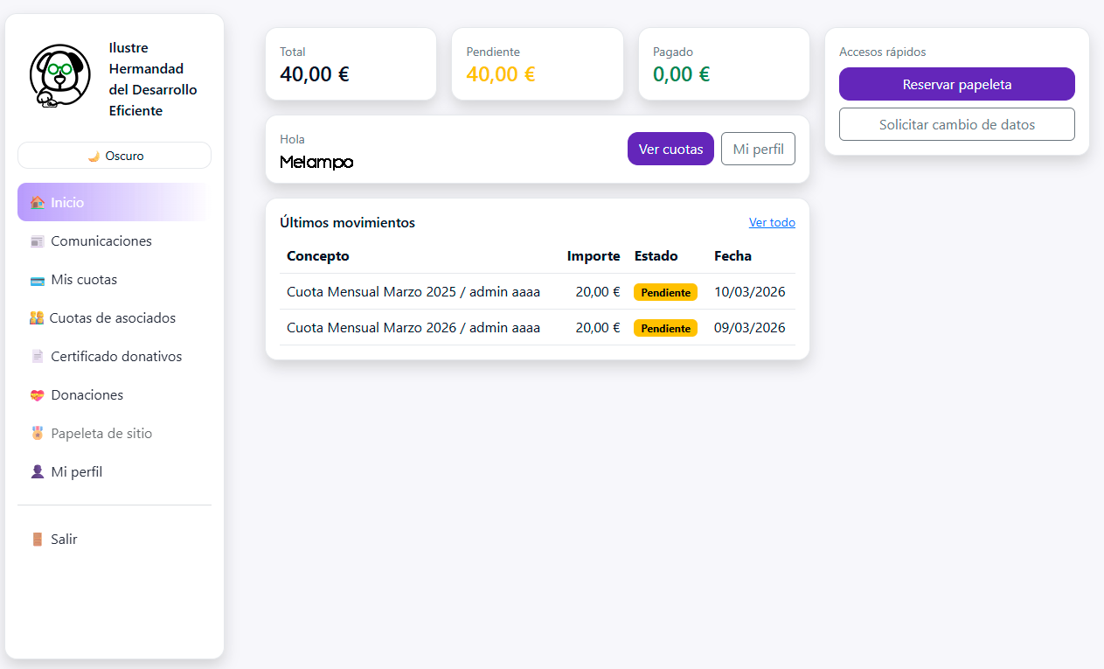Screen dimensions: 1104x669
Task: Click the person icon beside Mi perfil
Action: click(38, 472)
